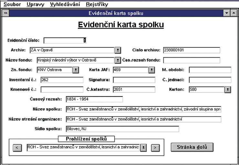Image resolution: width=239 pixels, height=165 pixels.
Task: Click the Inventarní č. field 262
Action: (x=62, y=80)
